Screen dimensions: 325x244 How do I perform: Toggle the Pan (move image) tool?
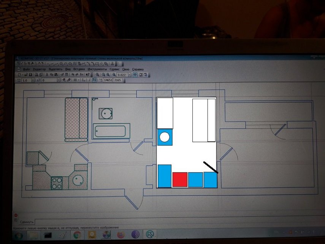coord(135,75)
